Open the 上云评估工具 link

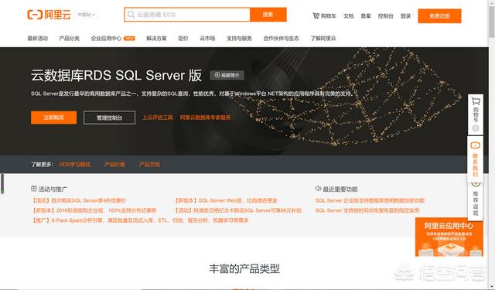point(158,118)
